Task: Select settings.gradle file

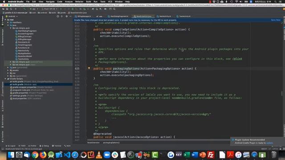Action: tap(26, 96)
